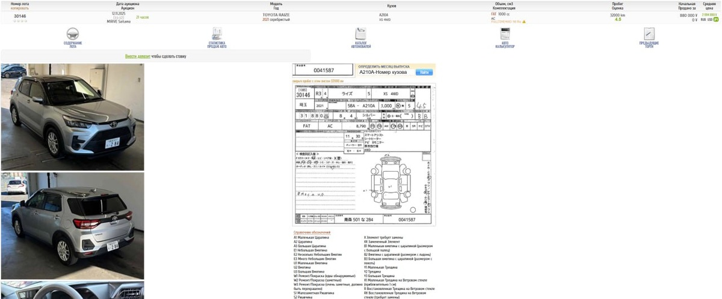Click the TOYOTA RAIZE model text
The width and height of the screenshot is (722, 299).
[276, 14]
